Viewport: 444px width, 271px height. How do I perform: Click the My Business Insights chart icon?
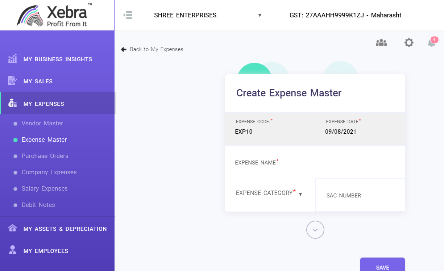click(12, 59)
